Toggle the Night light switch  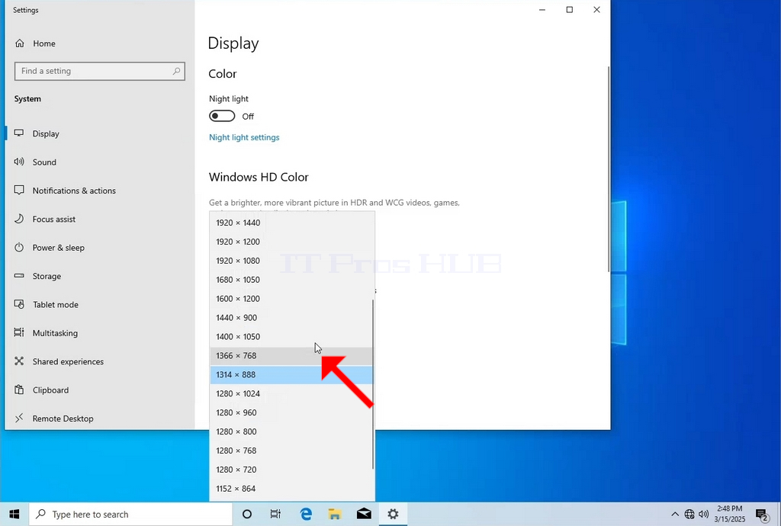point(222,116)
